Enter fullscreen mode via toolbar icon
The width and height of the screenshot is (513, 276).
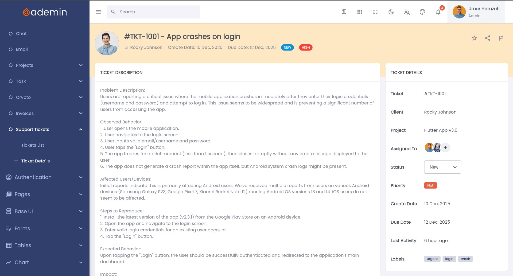(x=375, y=12)
